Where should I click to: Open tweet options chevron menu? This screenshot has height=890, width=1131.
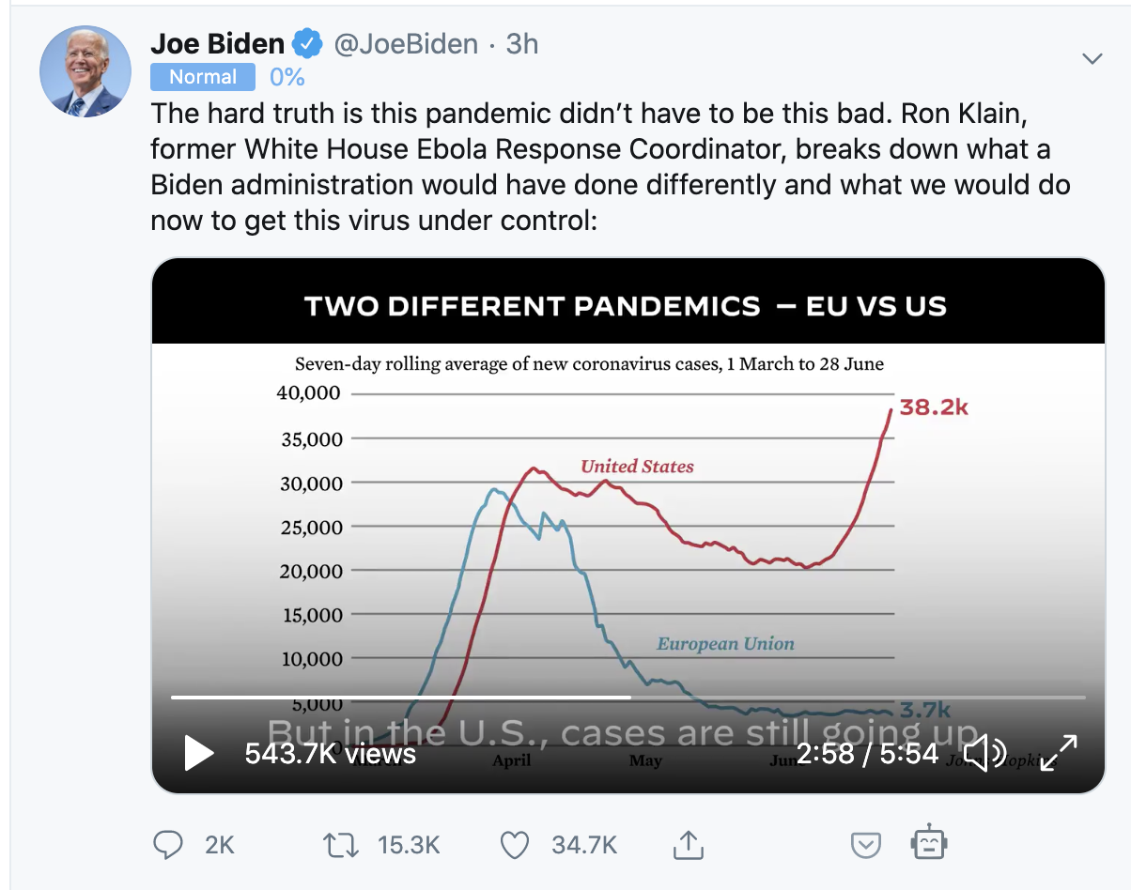coord(1092,59)
